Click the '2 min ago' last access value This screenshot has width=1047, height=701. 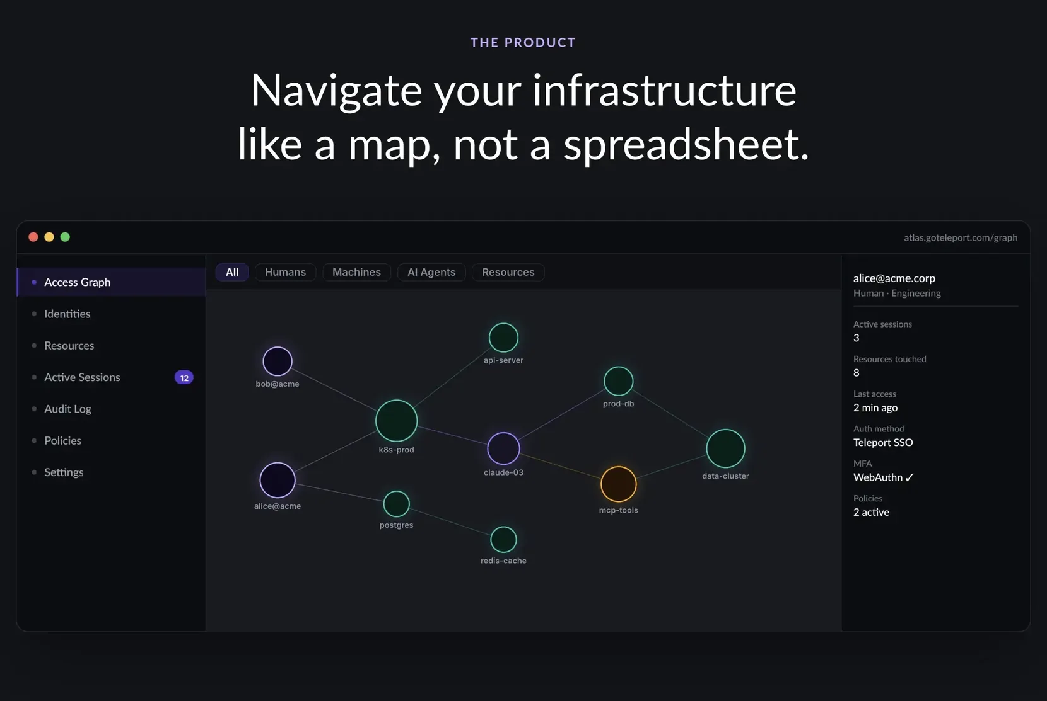(875, 407)
